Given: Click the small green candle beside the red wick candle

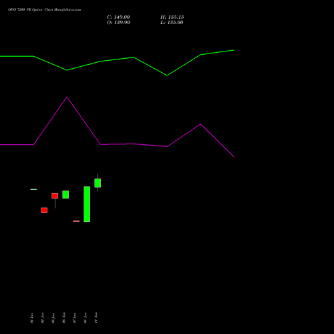Looking at the screenshot, I should point(65,194).
